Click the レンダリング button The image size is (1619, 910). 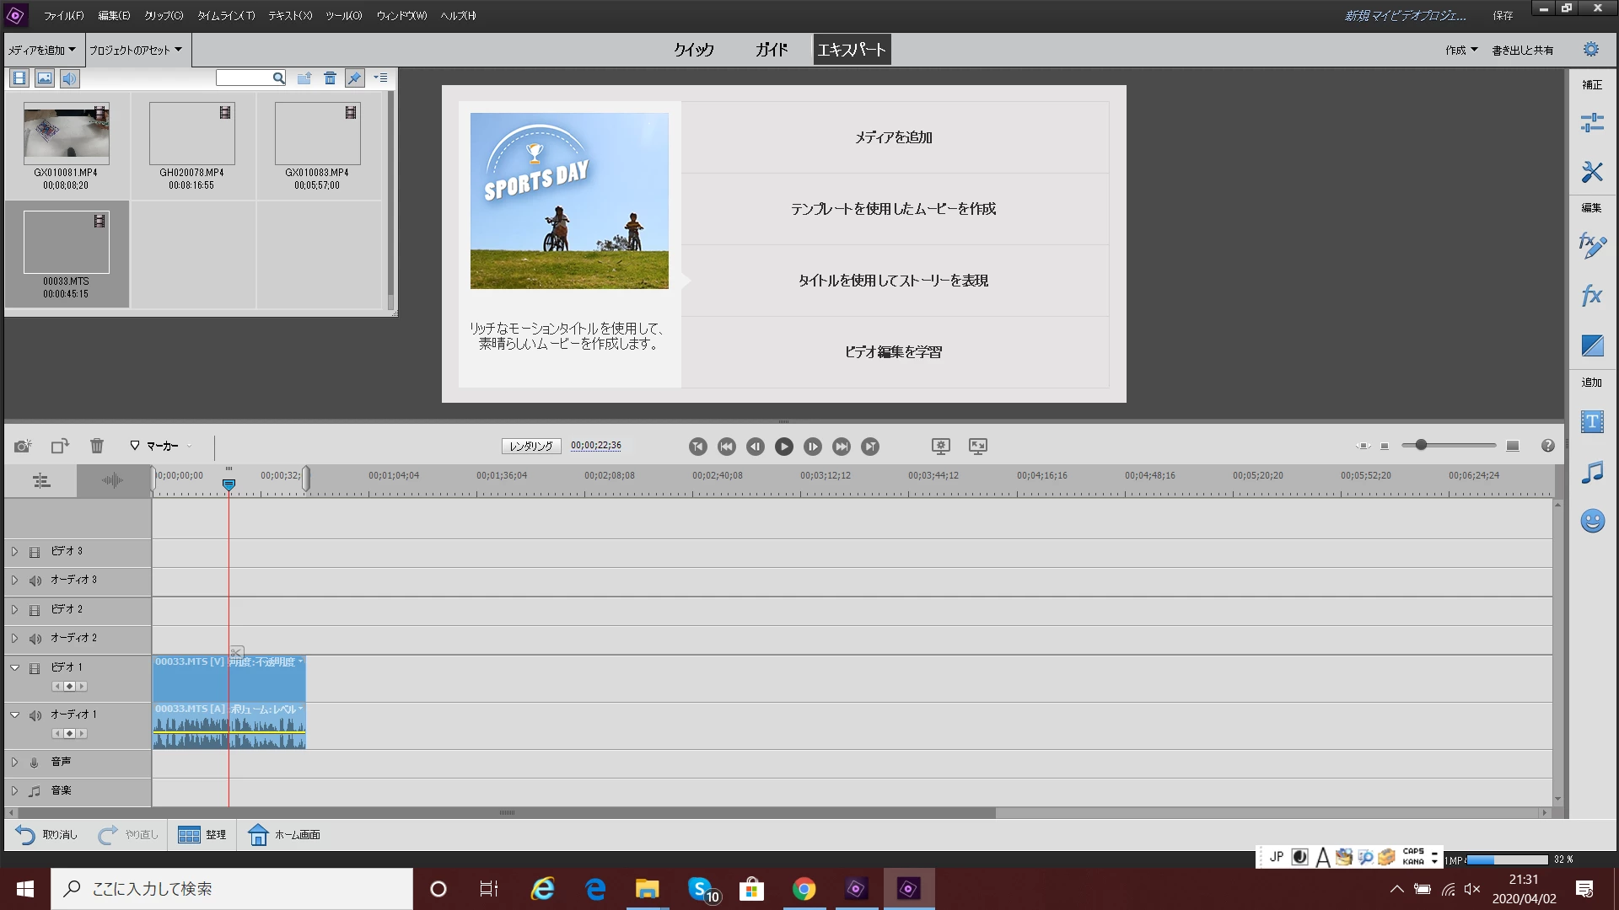[x=531, y=446]
